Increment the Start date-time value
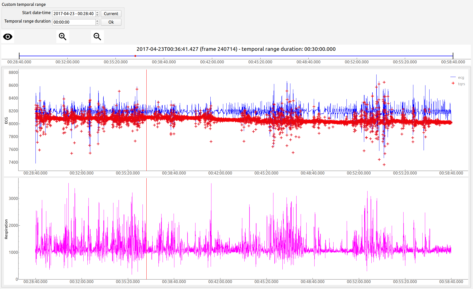The height and width of the screenshot is (289, 473). (x=97, y=12)
